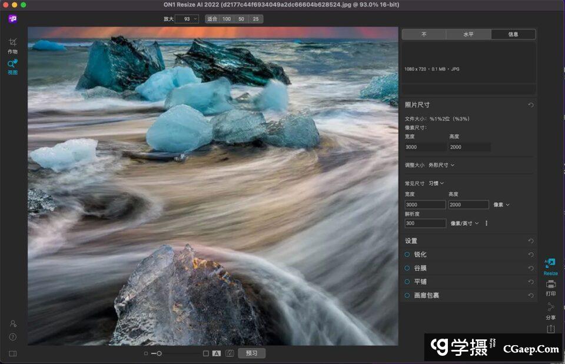Image resolution: width=565 pixels, height=364 pixels.
Task: Toggle the 画廊包裹 gallery wrap option
Action: (x=407, y=295)
